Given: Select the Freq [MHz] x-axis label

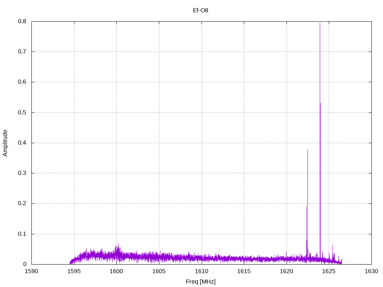Looking at the screenshot, I should click(x=200, y=282).
